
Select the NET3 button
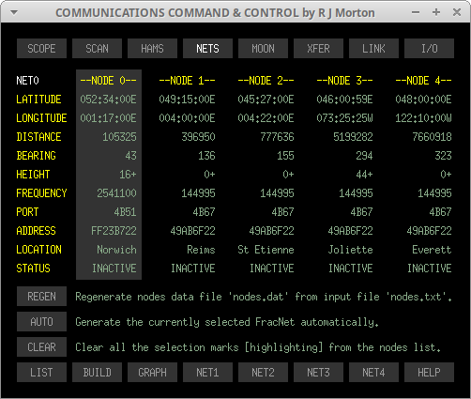318,373
